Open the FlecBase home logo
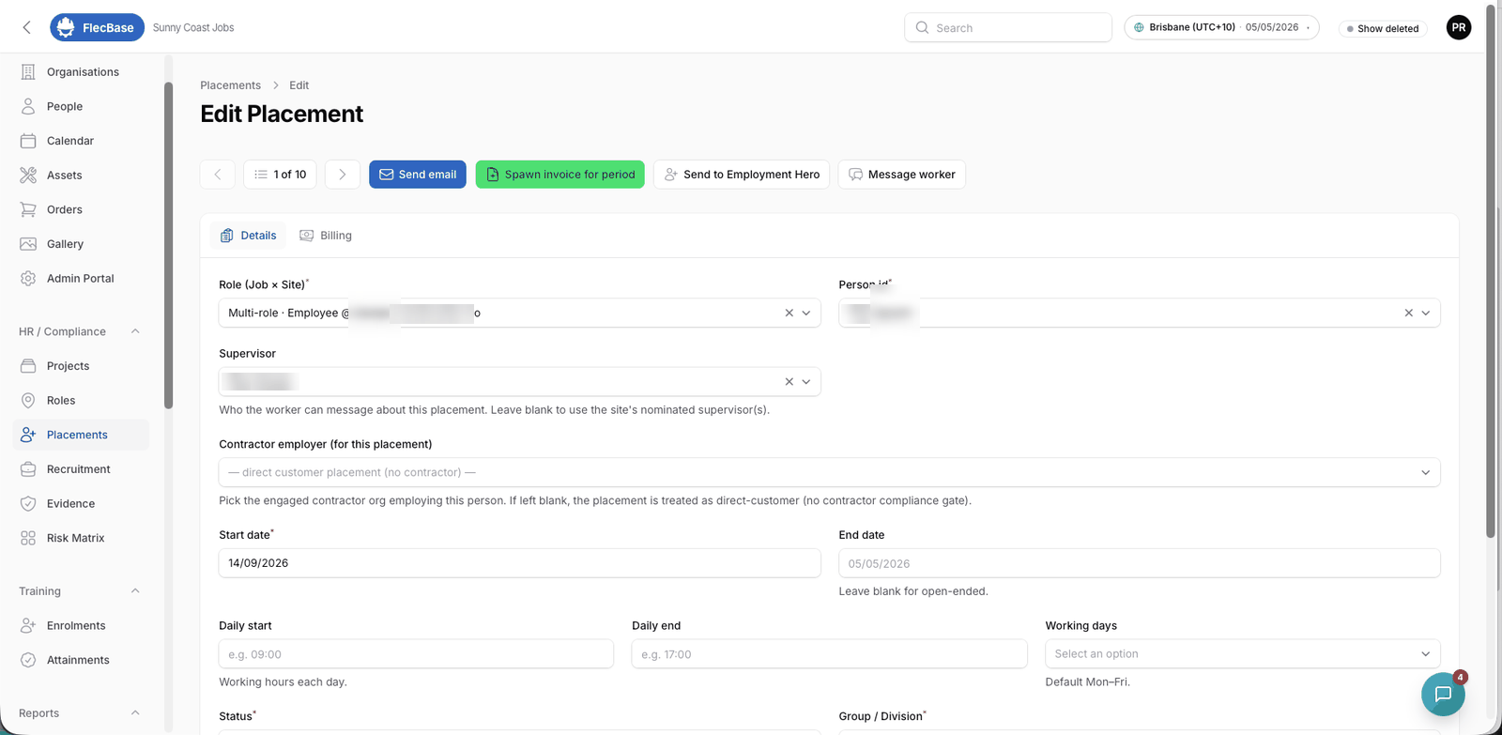This screenshot has width=1502, height=735. coord(97,27)
